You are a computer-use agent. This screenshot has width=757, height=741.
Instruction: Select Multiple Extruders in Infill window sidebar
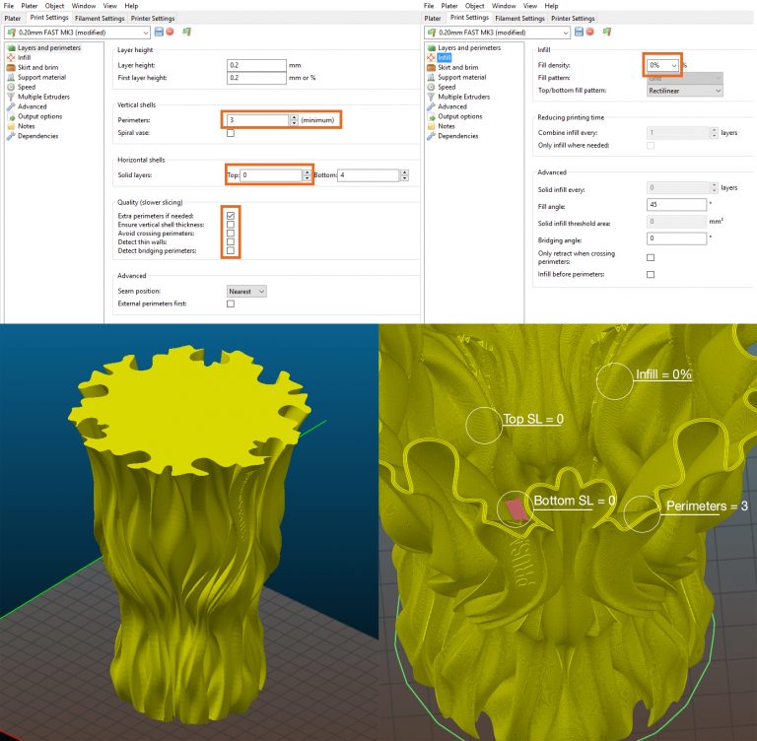tap(463, 97)
